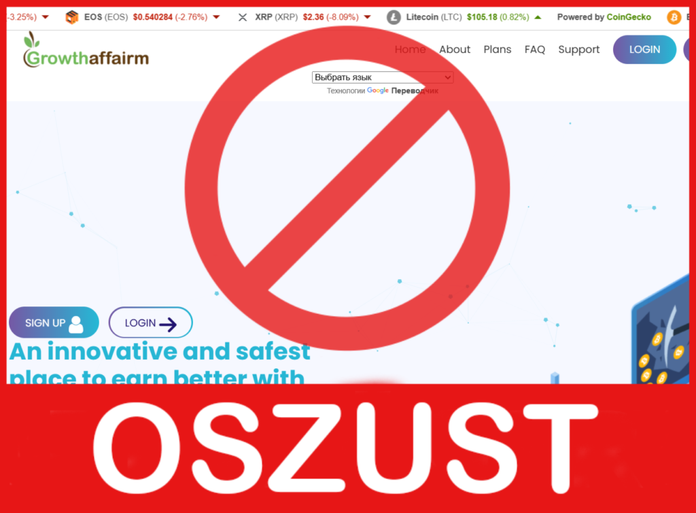Open the Plans menu item
The image size is (696, 513).
click(x=497, y=49)
